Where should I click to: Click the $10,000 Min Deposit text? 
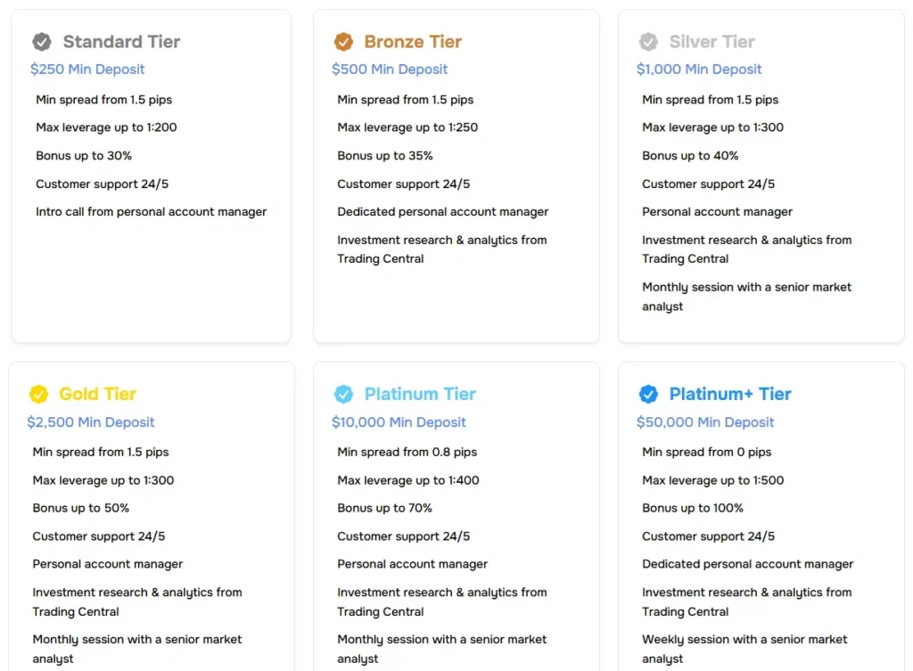point(399,422)
